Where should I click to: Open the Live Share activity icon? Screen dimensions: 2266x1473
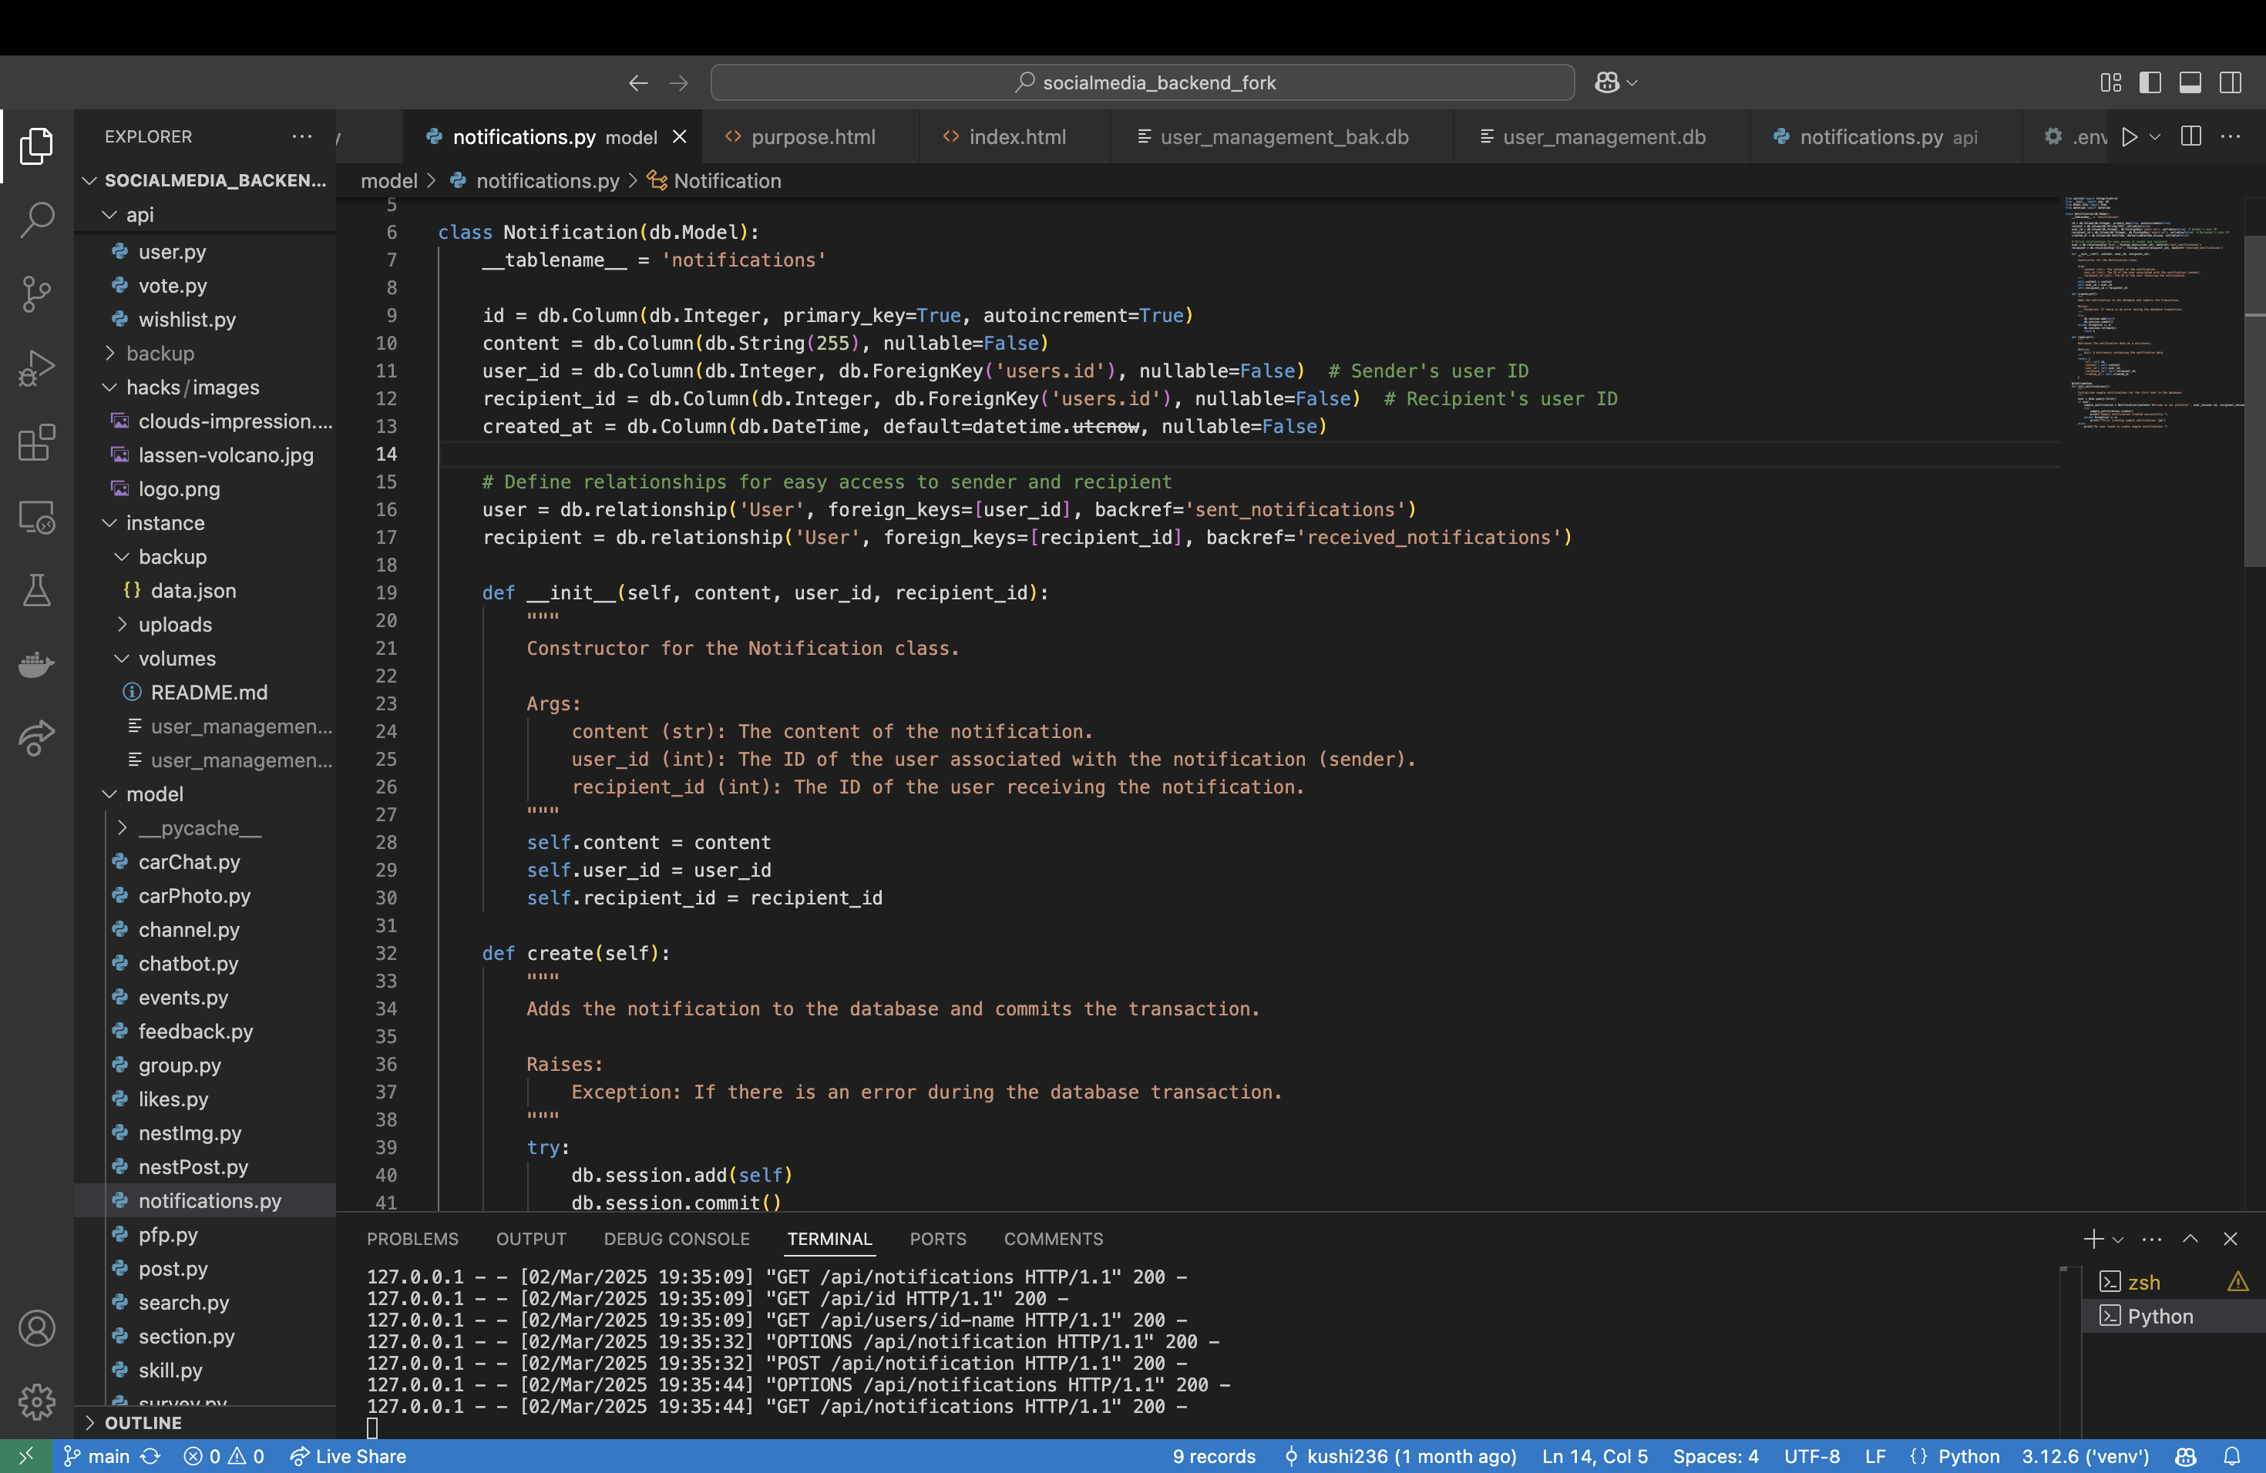(36, 738)
